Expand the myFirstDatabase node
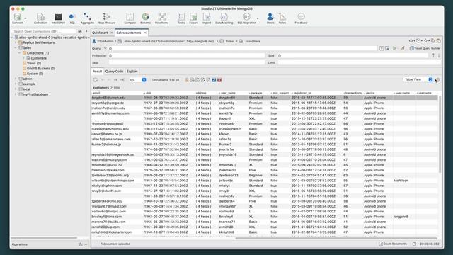The image size is (453, 255). pos(16,94)
